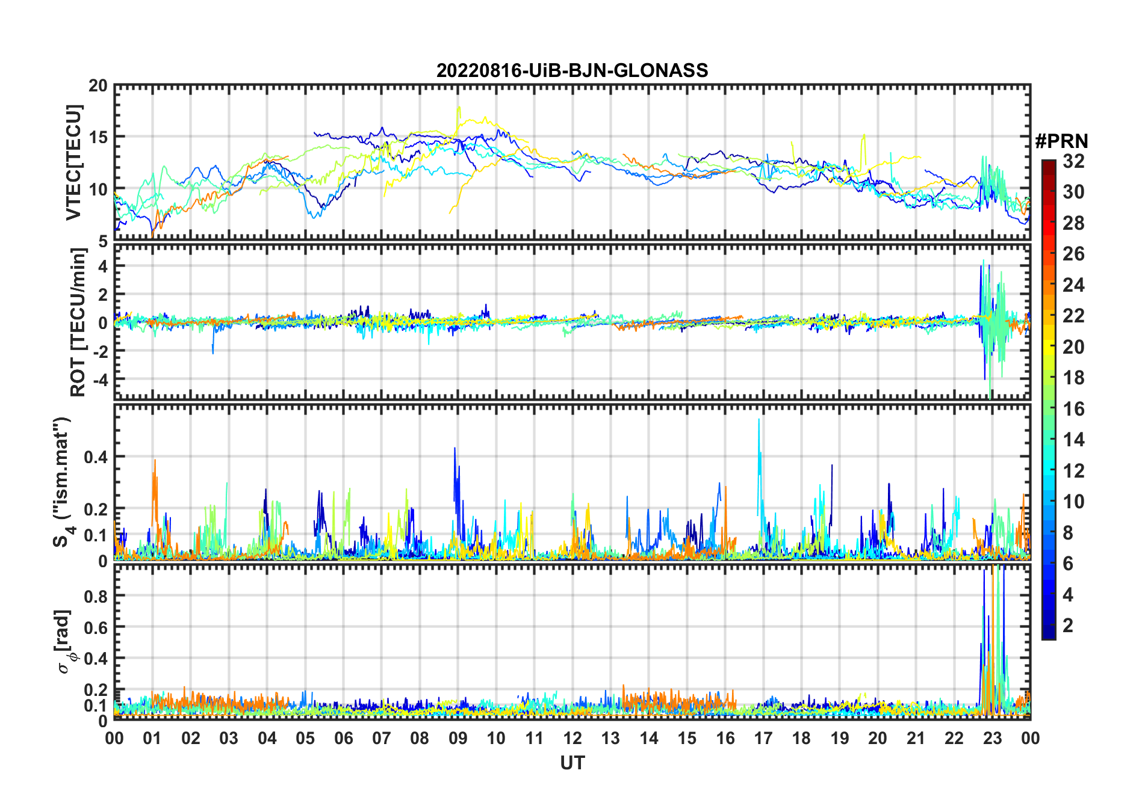The height and width of the screenshot is (800, 1145).
Task: Click colorbar tick label 28
Action: tap(1073, 223)
